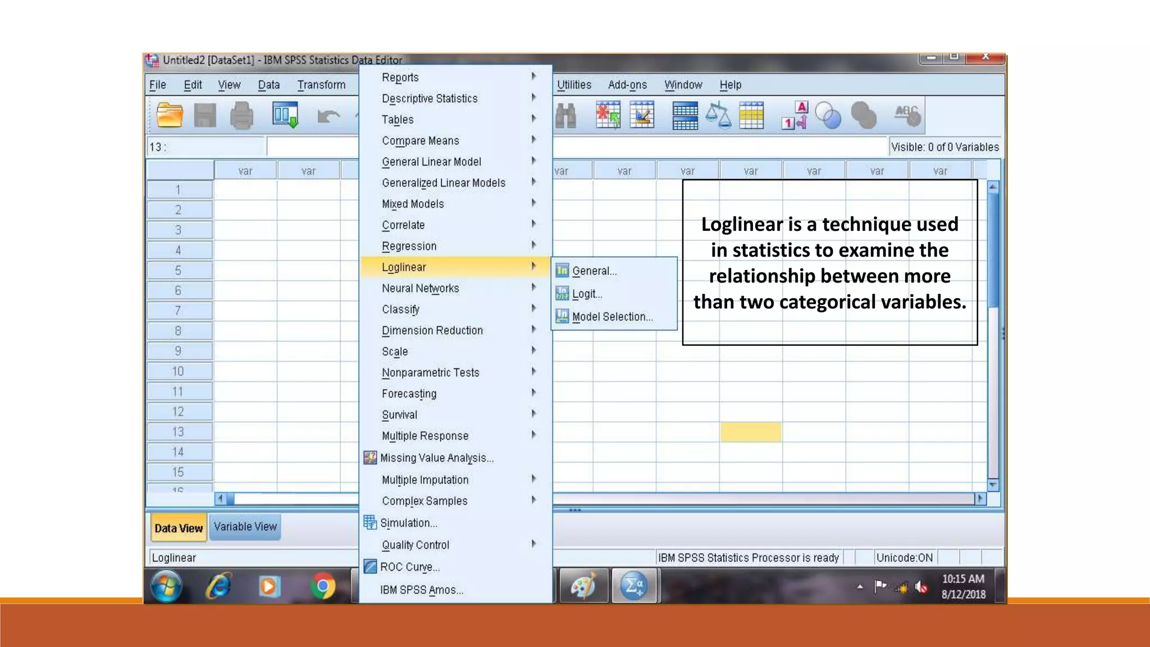This screenshot has width=1150, height=647.
Task: Click the volume speaker tray icon
Action: (921, 587)
